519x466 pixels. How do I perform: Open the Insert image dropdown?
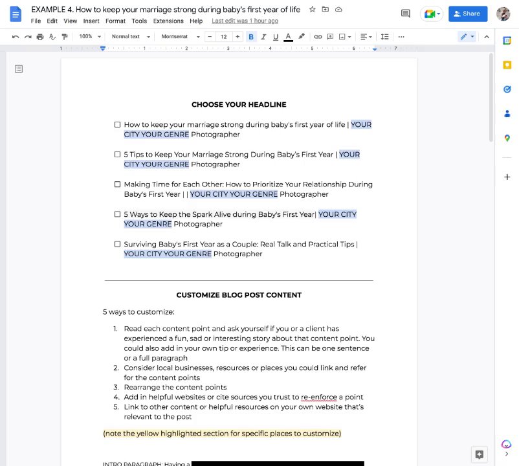[345, 37]
